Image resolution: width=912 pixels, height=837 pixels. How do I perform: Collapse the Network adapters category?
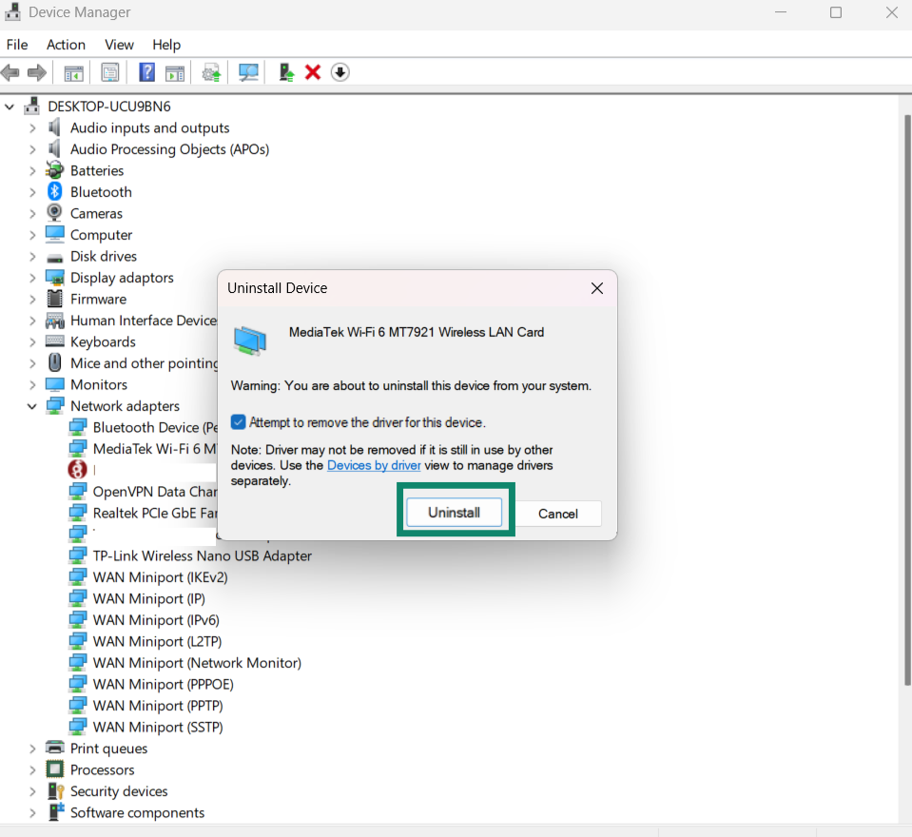pos(31,405)
